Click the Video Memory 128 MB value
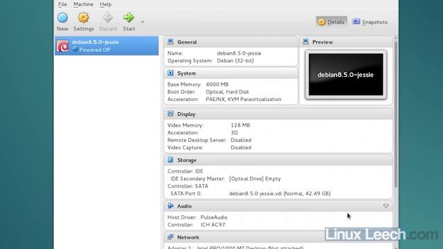This screenshot has height=249, width=443. click(240, 125)
